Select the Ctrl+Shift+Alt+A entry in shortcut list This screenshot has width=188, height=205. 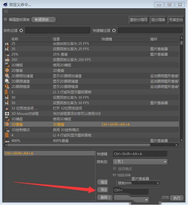[x=50, y=153]
